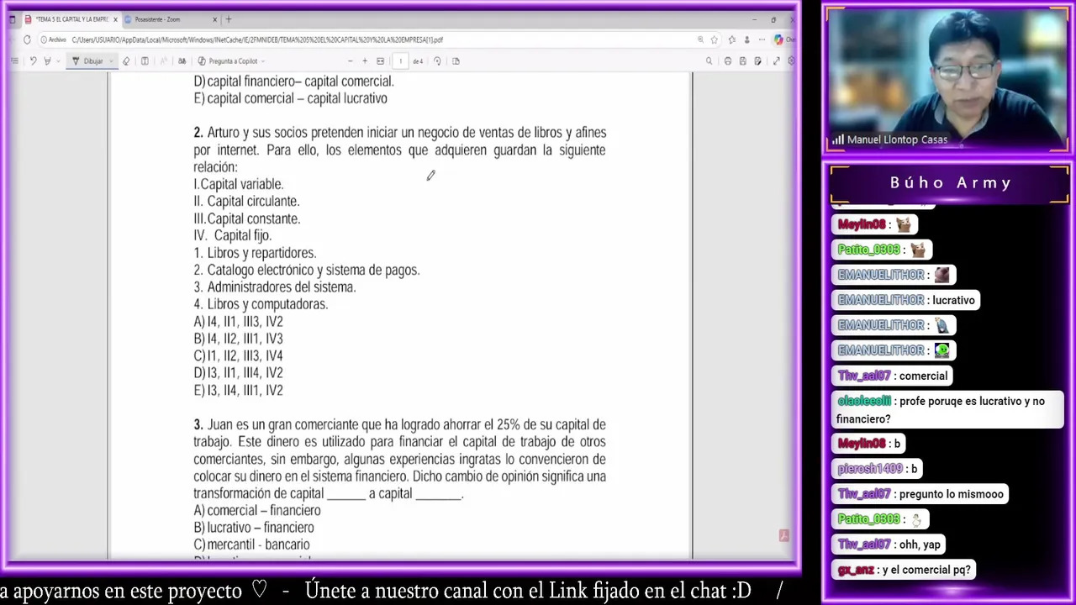Click answer option B) I4, II2, III1, IV3
This screenshot has width=1076, height=605.
pyautogui.click(x=238, y=339)
